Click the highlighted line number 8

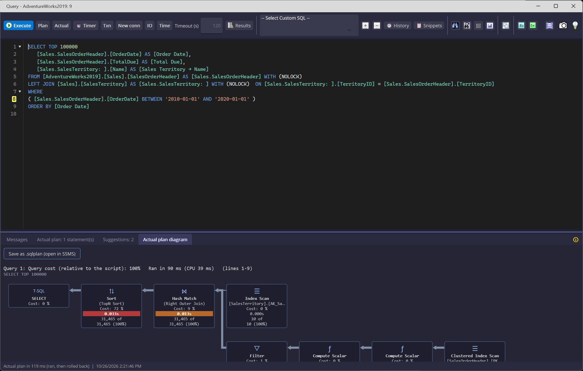coord(14,99)
